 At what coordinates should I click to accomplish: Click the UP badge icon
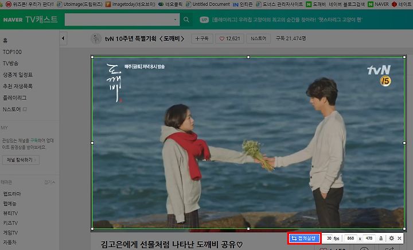click(204, 20)
